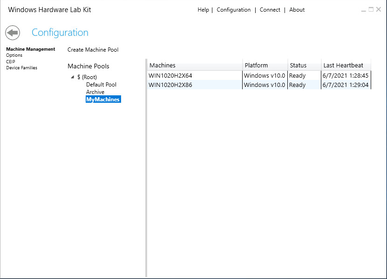Go back with the round arrow button

tap(13, 33)
